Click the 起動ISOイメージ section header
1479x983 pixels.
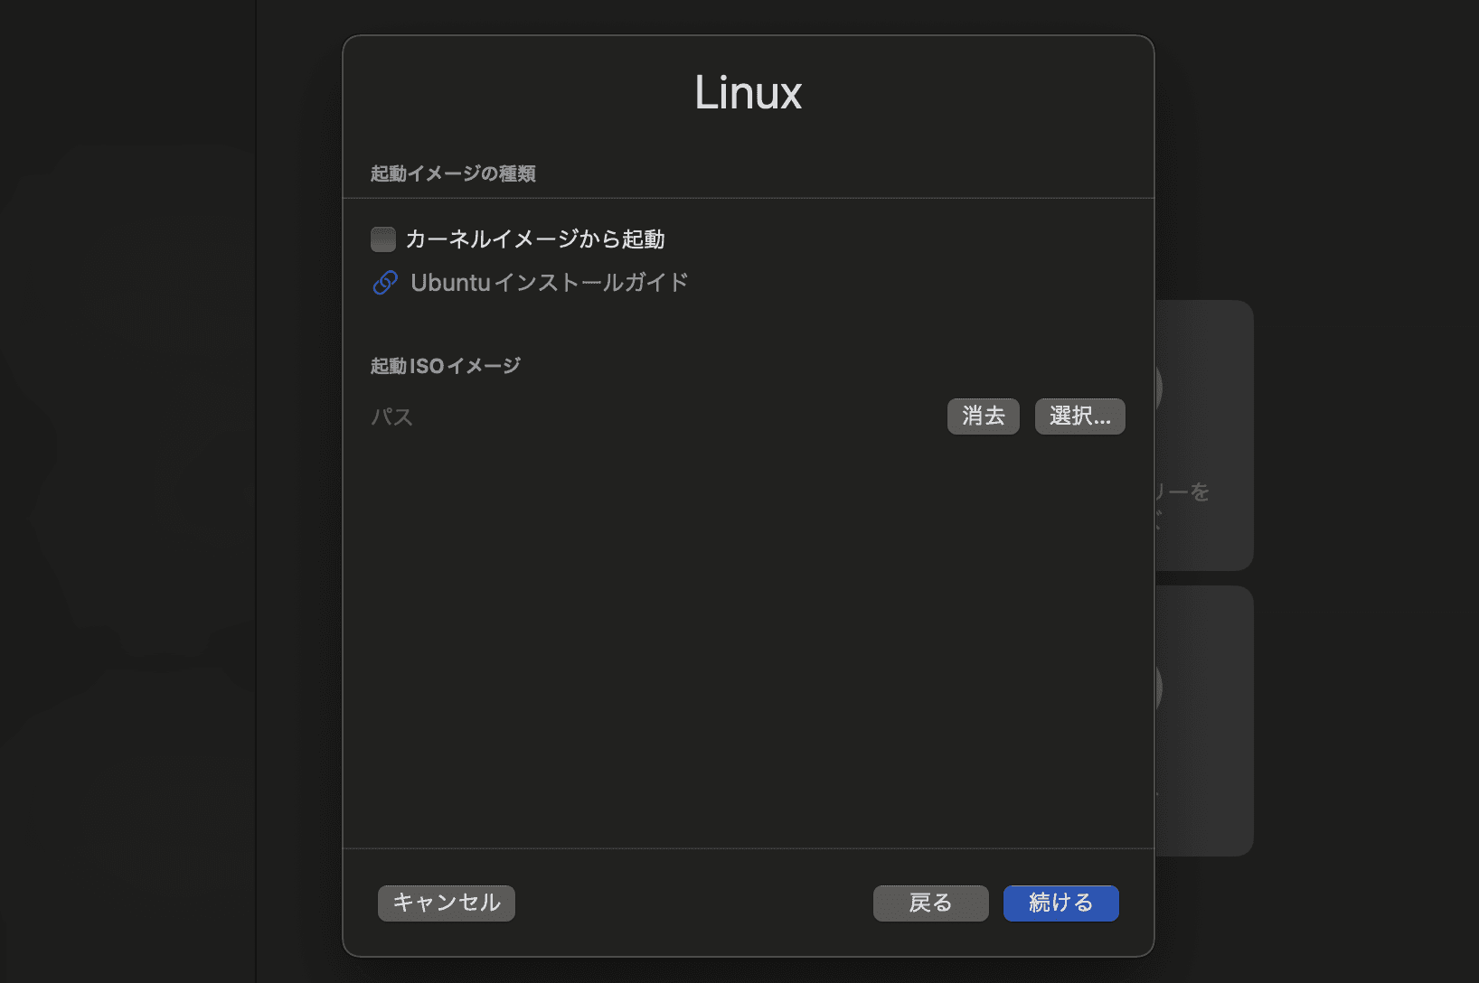[x=446, y=366]
